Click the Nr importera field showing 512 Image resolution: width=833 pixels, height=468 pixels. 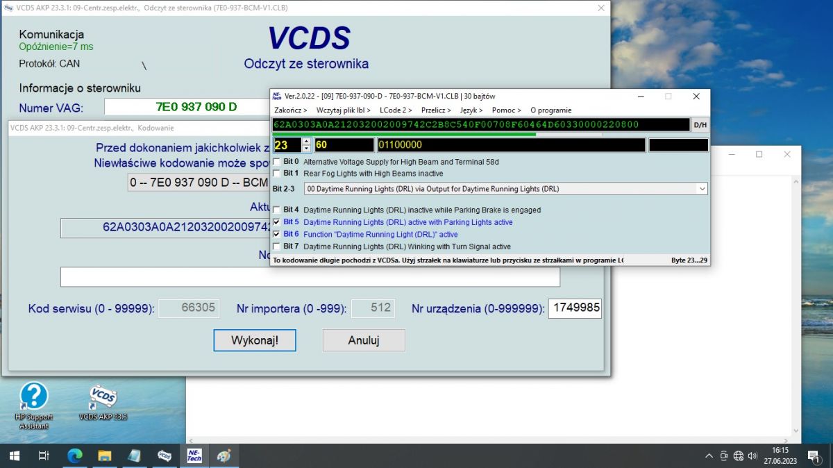click(x=373, y=308)
